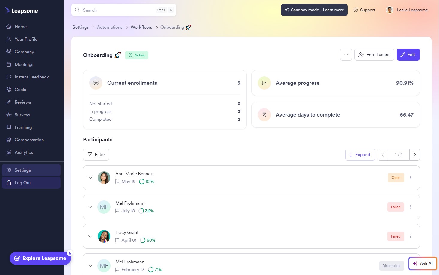Open the Workflows breadcrumb link

141,27
